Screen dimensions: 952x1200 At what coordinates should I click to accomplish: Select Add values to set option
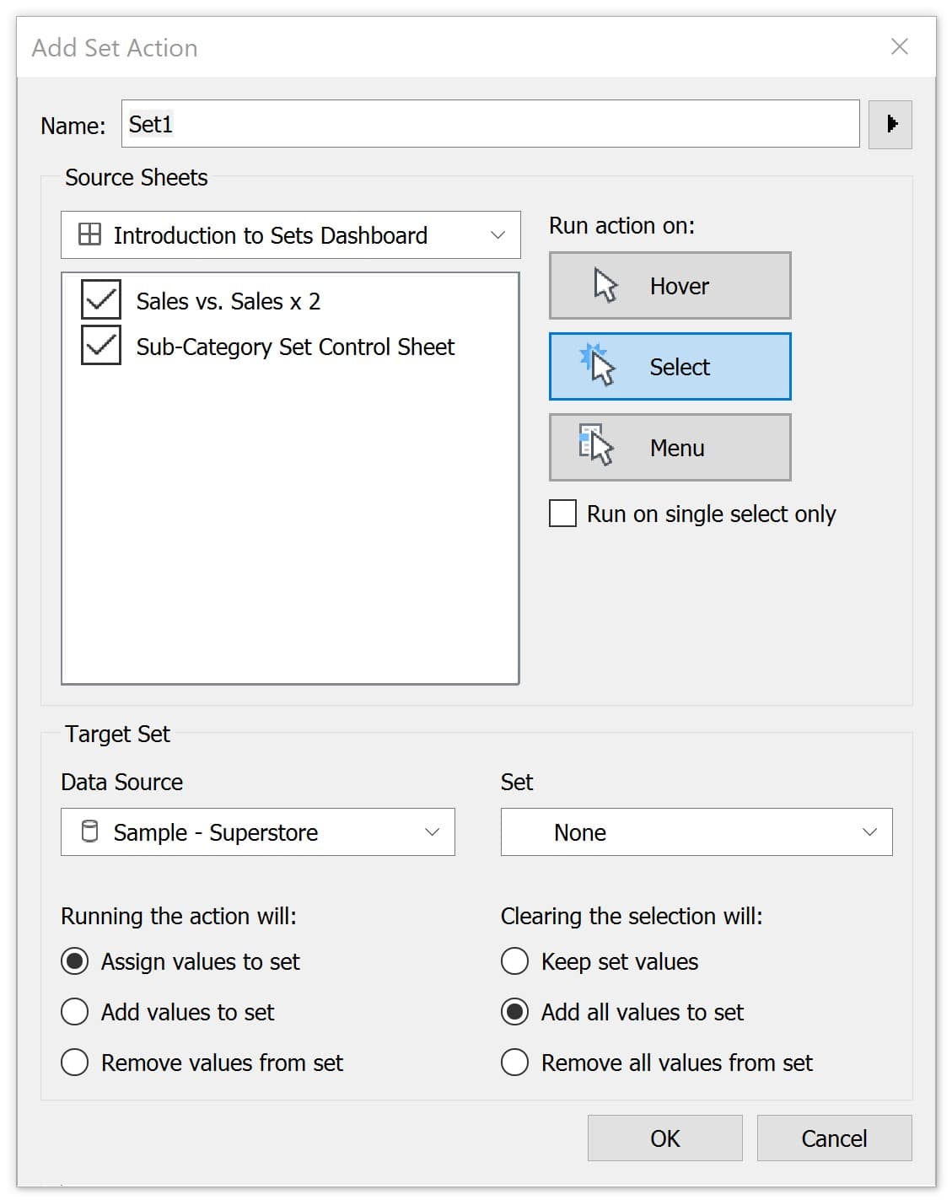(x=75, y=1011)
